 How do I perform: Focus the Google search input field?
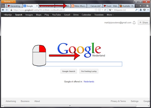pos(80,64)
